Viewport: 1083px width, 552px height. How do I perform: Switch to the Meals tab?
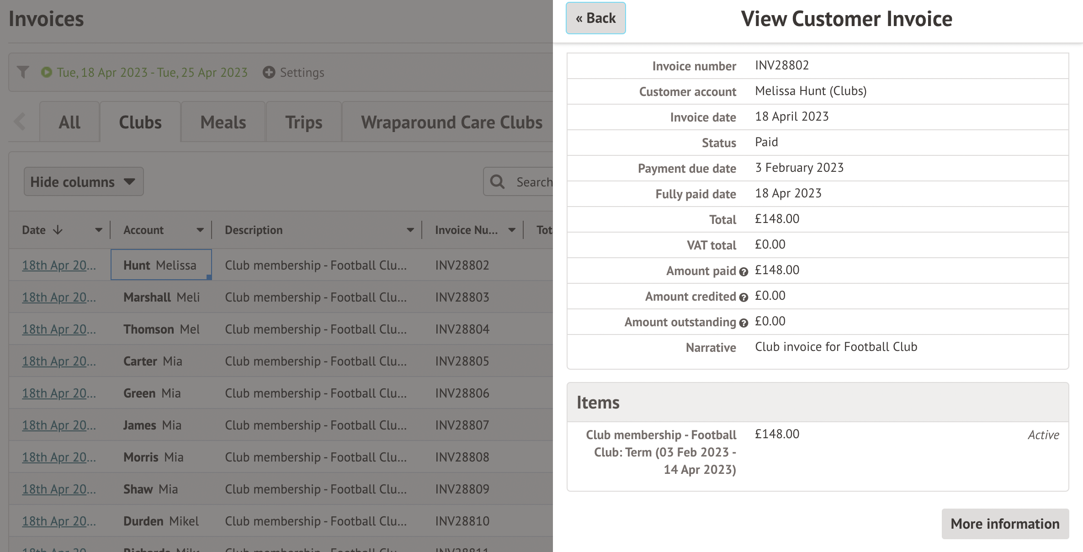[x=223, y=122]
